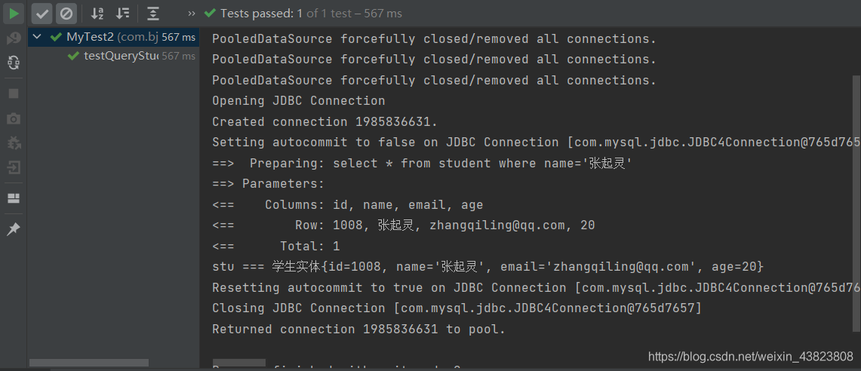This screenshot has width=861, height=371.
Task: Click the Dump Threads camera icon
Action: [14, 118]
